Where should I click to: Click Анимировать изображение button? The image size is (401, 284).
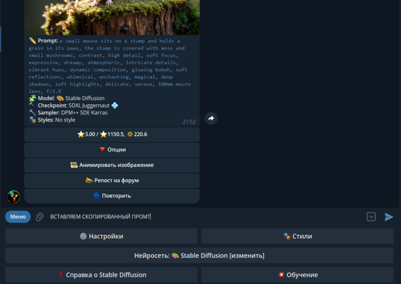pyautogui.click(x=112, y=165)
